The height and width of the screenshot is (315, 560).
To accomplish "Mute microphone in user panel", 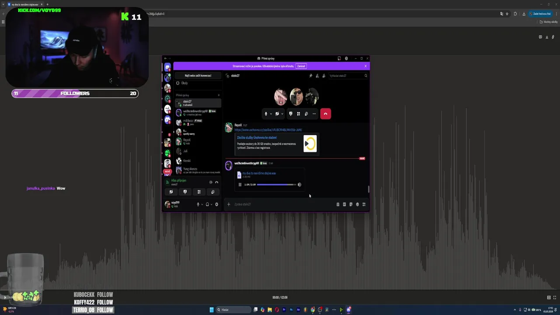I will [x=198, y=204].
